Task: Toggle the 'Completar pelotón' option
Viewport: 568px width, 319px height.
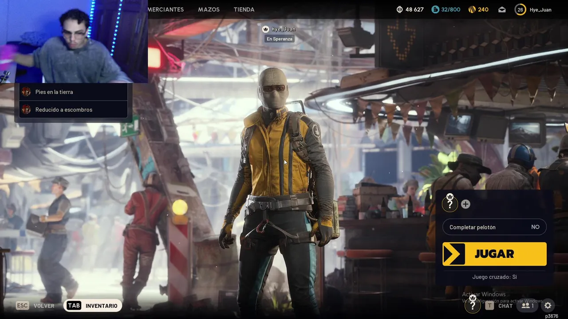Action: coord(494,227)
